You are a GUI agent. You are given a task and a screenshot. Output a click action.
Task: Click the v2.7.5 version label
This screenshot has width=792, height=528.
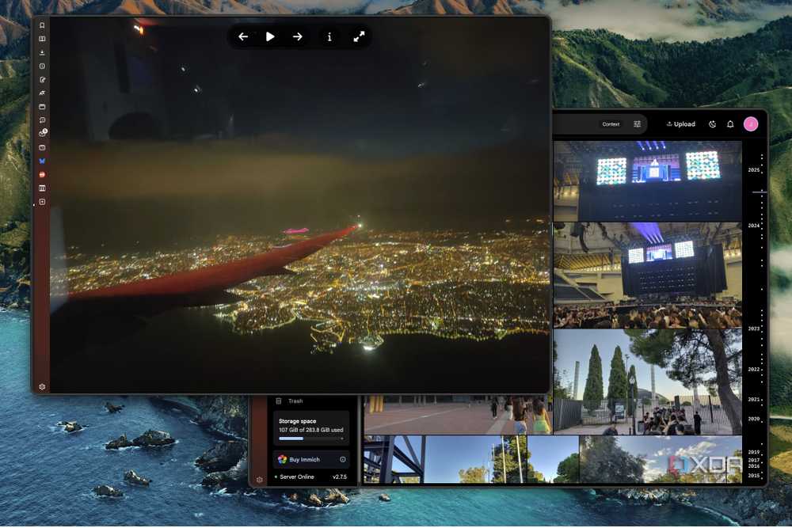pyautogui.click(x=340, y=477)
